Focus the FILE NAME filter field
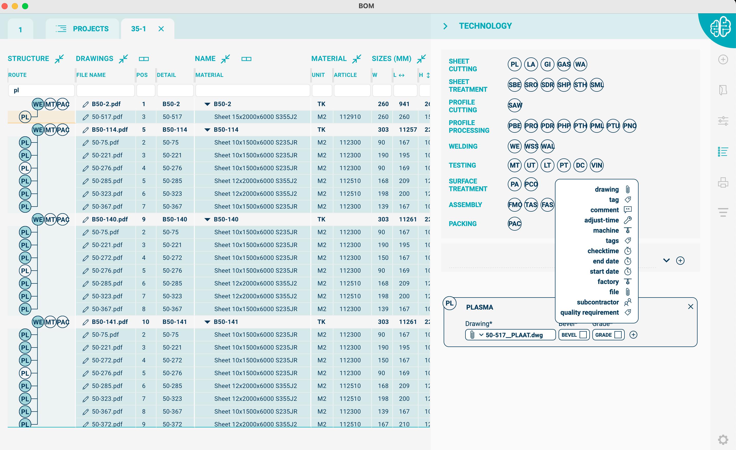736x450 pixels. (105, 90)
